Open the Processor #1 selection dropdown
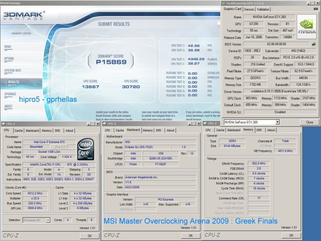The image size is (321, 241). pos(48,220)
